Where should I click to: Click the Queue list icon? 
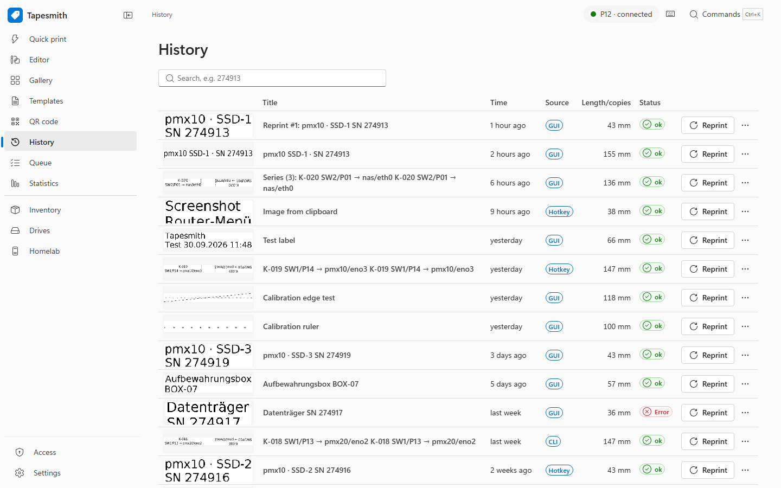point(15,163)
